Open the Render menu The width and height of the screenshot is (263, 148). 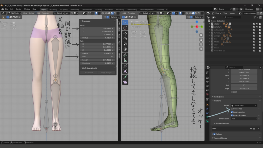click(x=18, y=9)
